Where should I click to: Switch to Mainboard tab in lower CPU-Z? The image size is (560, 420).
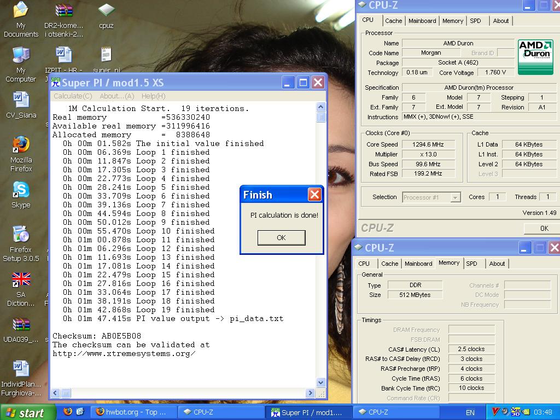tap(418, 264)
